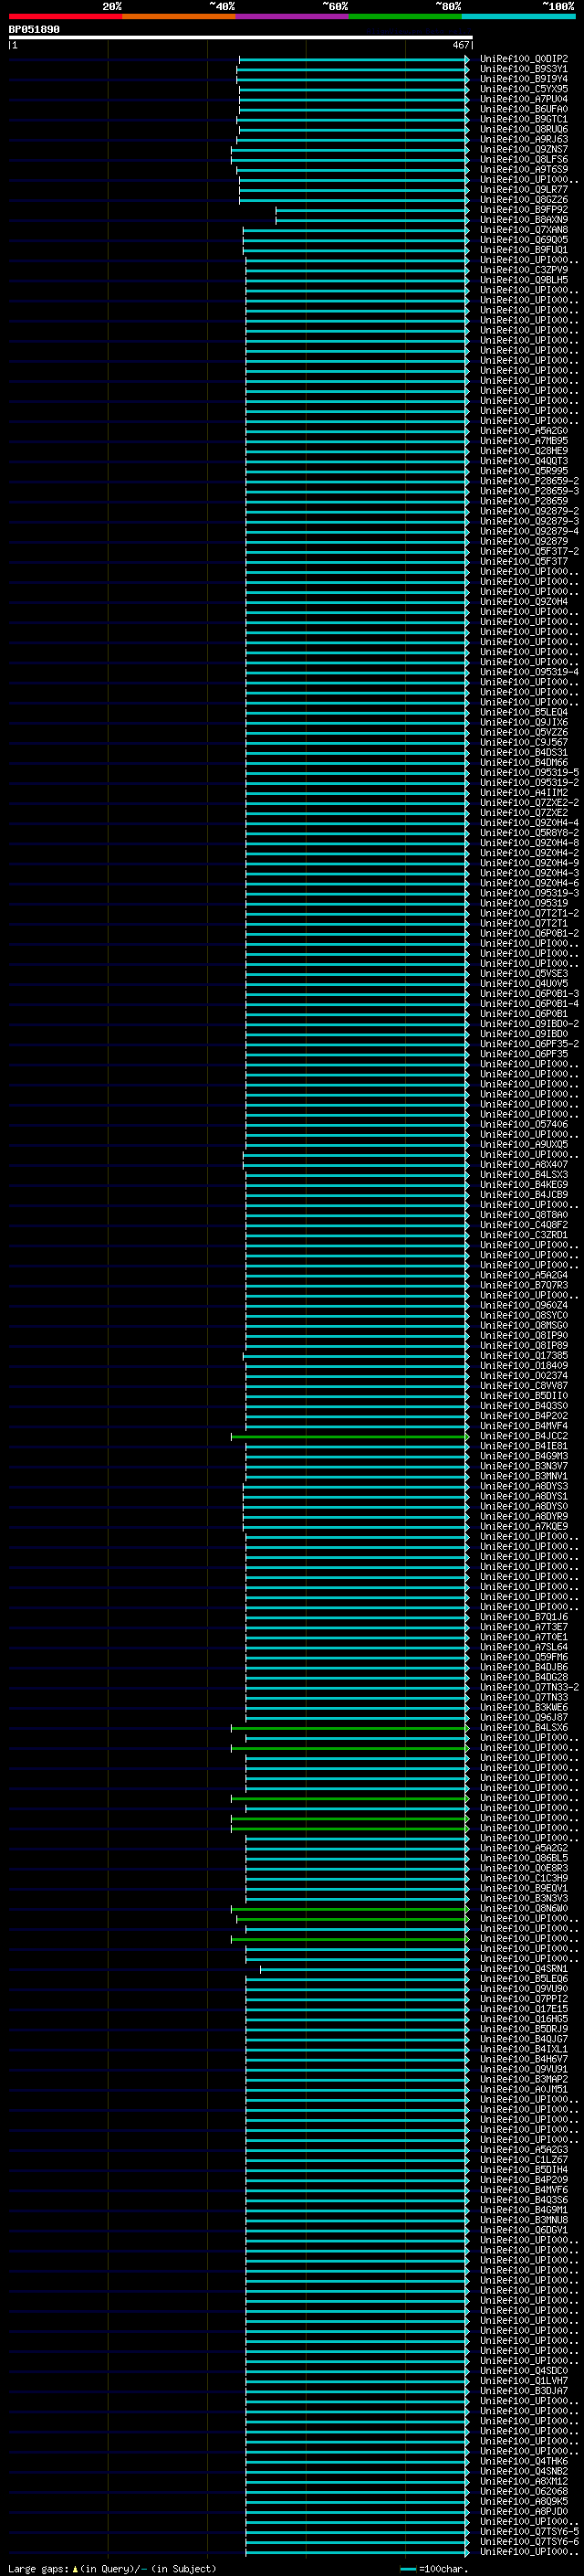Select hit label UniRef100_B5LEQ4
The height and width of the screenshot is (2576, 584).
[x=524, y=712]
